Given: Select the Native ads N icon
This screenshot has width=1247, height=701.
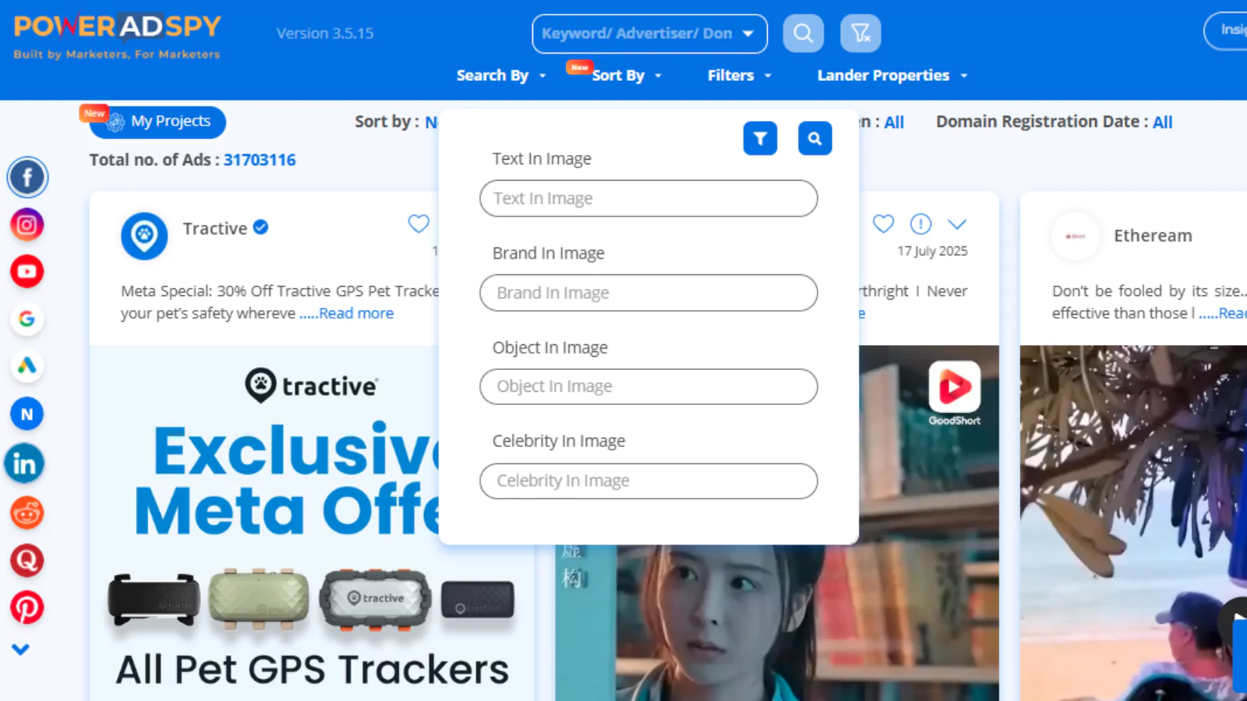Looking at the screenshot, I should coord(27,414).
